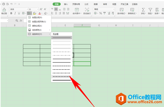Viewport: 164px width, 107px height.
Task: Select the Format Painter (格式刷) tool
Action: click(4, 11)
